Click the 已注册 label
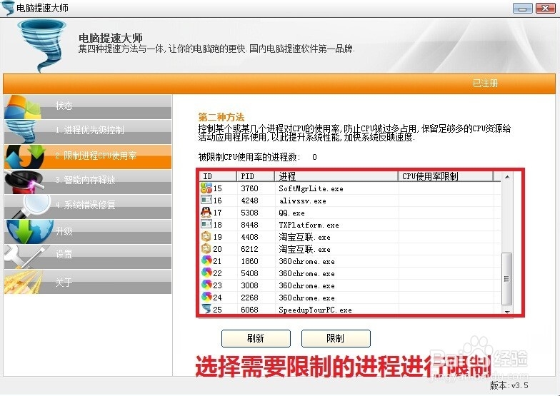This screenshot has height=396, width=560. [485, 83]
